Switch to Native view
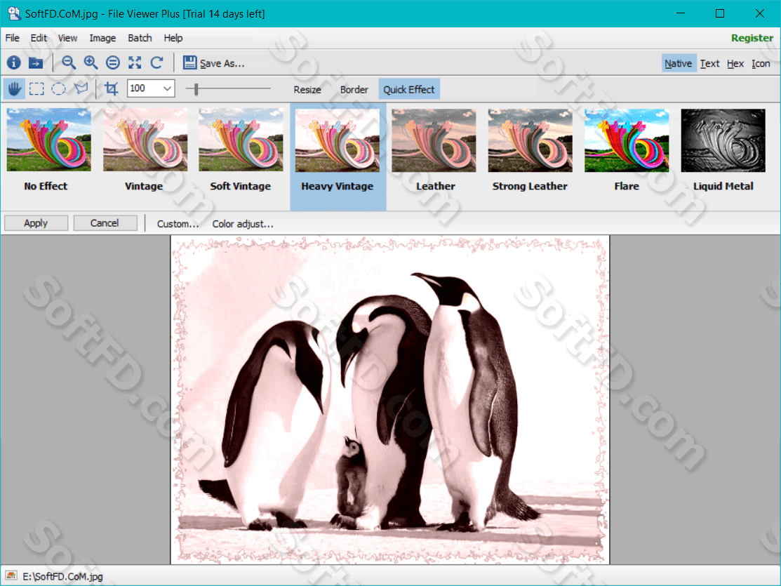 (x=679, y=63)
